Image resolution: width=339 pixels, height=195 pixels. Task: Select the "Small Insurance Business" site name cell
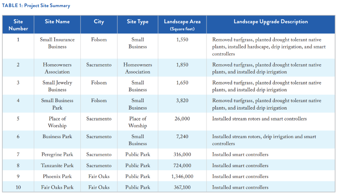(57, 43)
